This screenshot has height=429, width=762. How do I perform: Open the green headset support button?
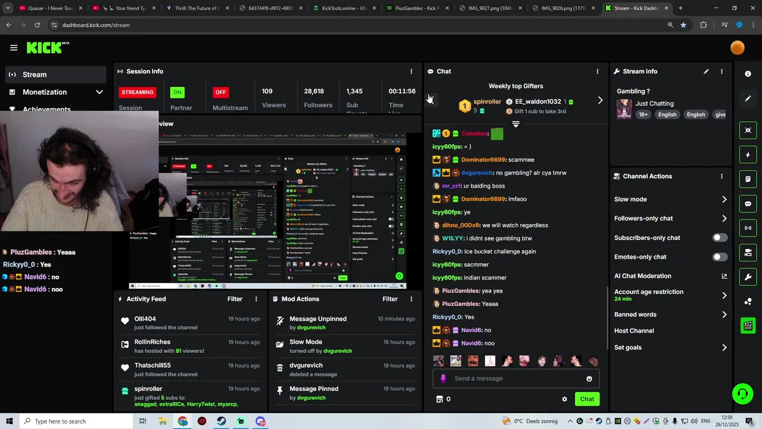pos(742,394)
